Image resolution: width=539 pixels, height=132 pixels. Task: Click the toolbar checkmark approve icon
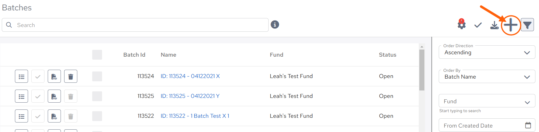tap(478, 25)
